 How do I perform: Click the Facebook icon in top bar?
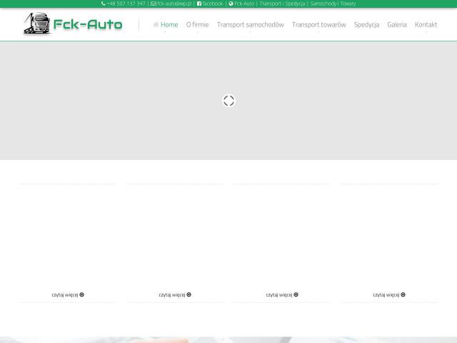click(x=199, y=4)
